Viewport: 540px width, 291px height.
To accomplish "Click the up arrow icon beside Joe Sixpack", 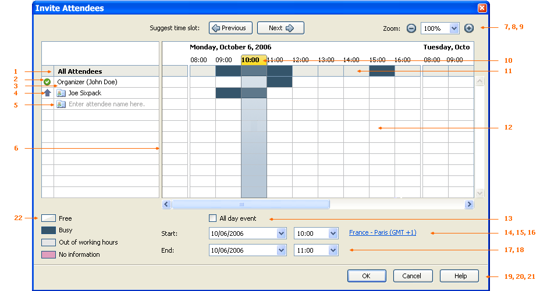I will [x=48, y=93].
